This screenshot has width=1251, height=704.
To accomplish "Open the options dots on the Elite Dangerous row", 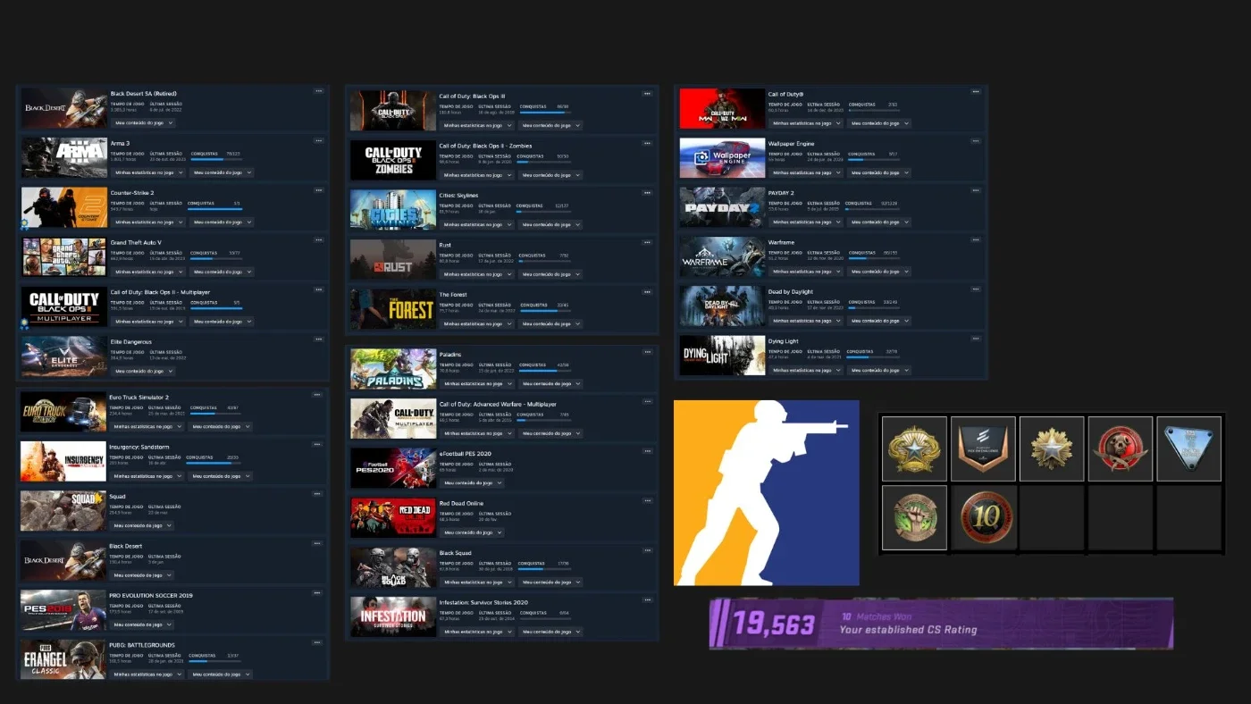I will [318, 339].
